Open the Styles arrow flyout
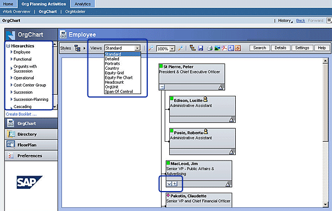 click(x=84, y=48)
